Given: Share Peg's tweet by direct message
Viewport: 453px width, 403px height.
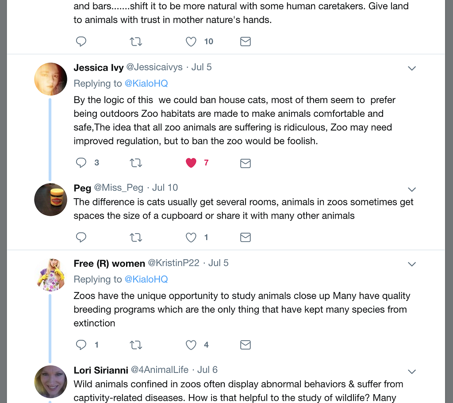Looking at the screenshot, I should [246, 238].
